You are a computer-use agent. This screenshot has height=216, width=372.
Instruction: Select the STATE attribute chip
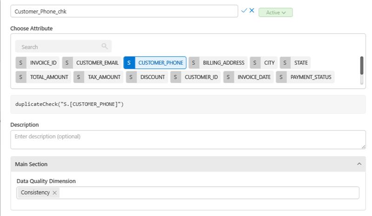(x=295, y=63)
